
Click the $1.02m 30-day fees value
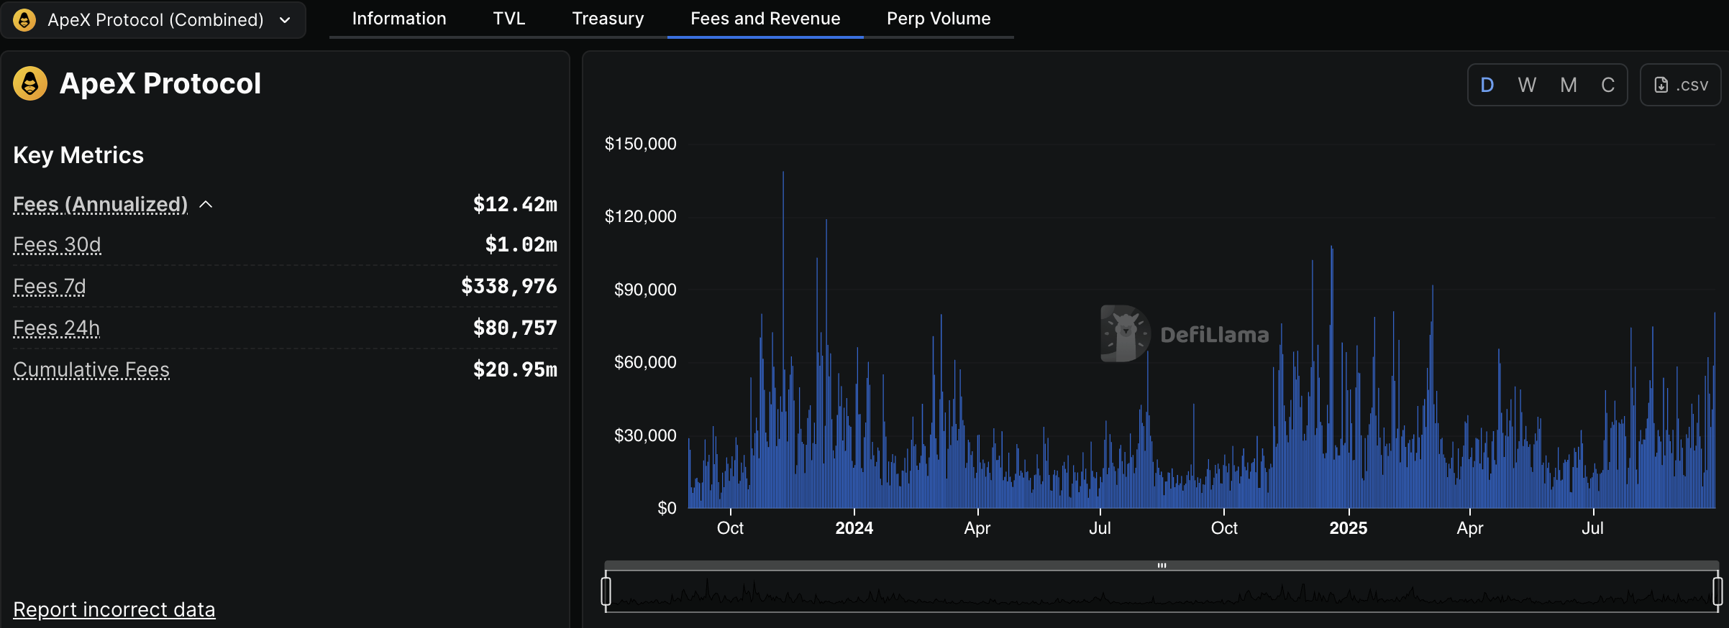[x=521, y=245]
